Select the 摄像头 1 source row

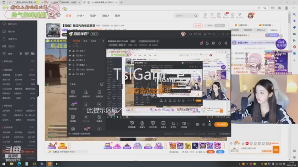point(86,65)
